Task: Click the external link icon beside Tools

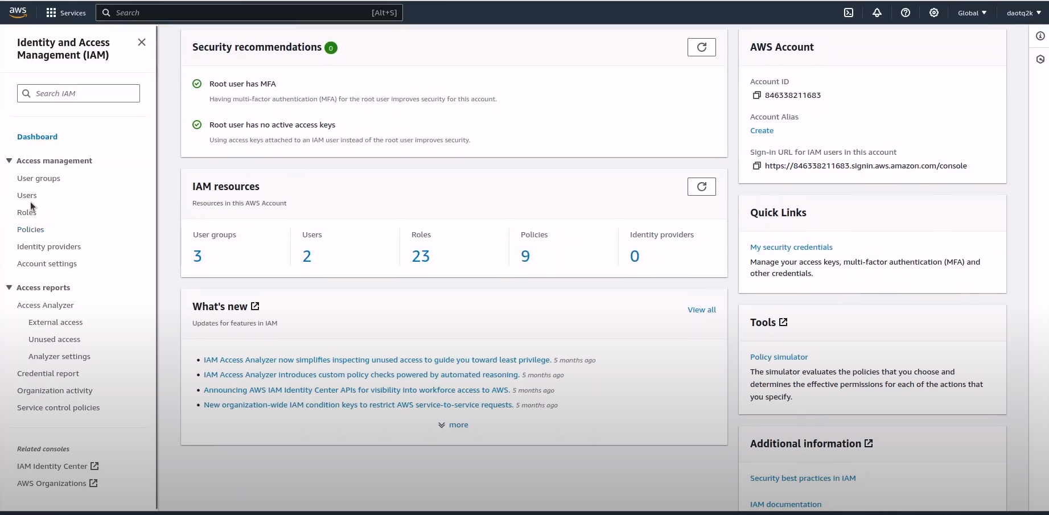Action: coord(783,322)
